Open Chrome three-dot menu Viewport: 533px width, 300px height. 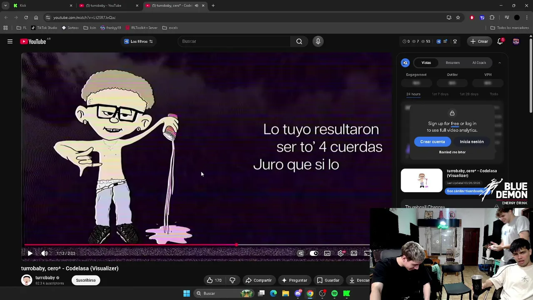pos(527,17)
